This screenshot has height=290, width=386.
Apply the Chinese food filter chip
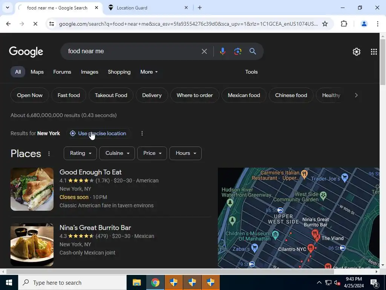click(291, 95)
